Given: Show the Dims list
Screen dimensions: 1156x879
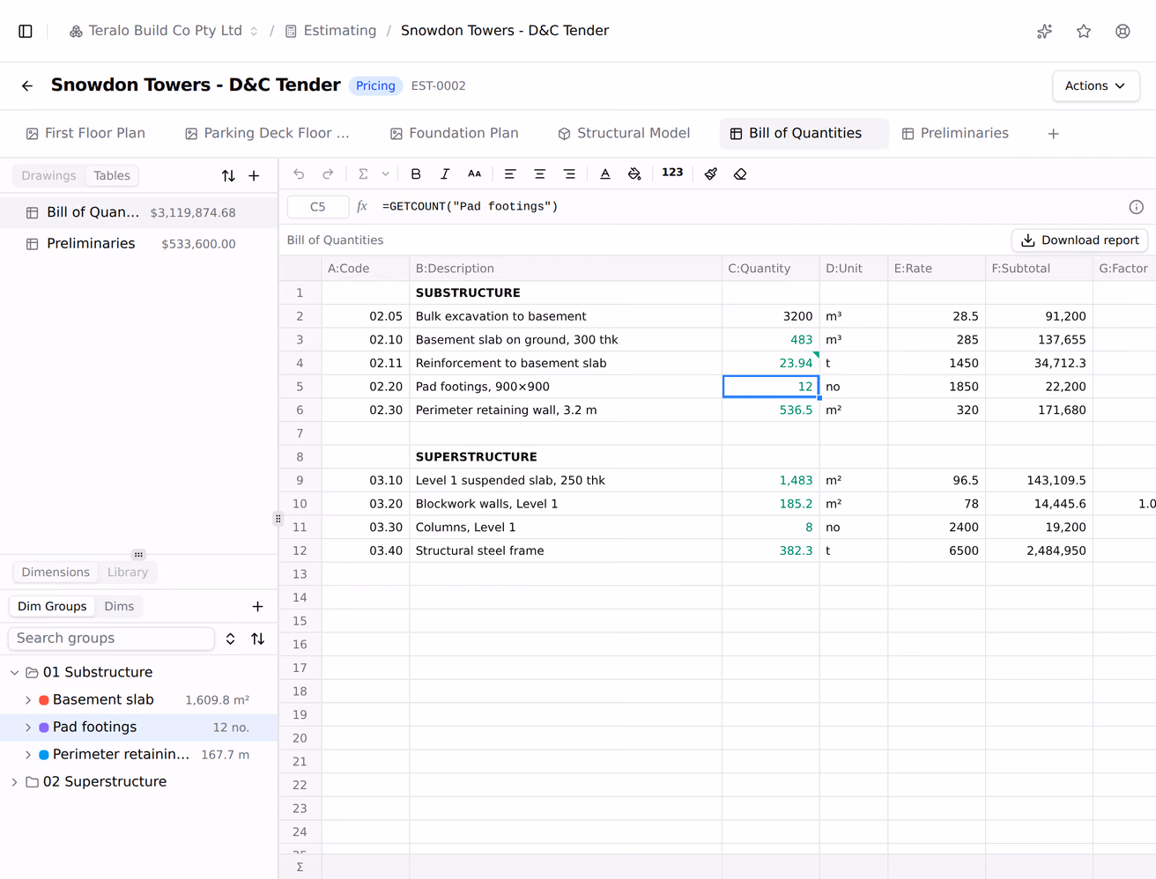Looking at the screenshot, I should (x=119, y=606).
